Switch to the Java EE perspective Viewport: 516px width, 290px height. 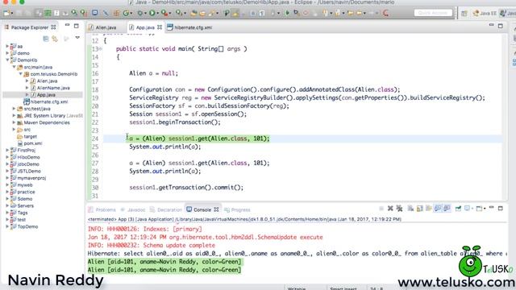tap(485, 14)
